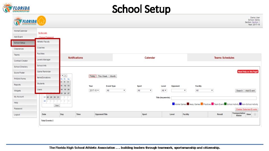Open the Sport dropdown
The height and width of the screenshot is (151, 269).
[145, 90]
